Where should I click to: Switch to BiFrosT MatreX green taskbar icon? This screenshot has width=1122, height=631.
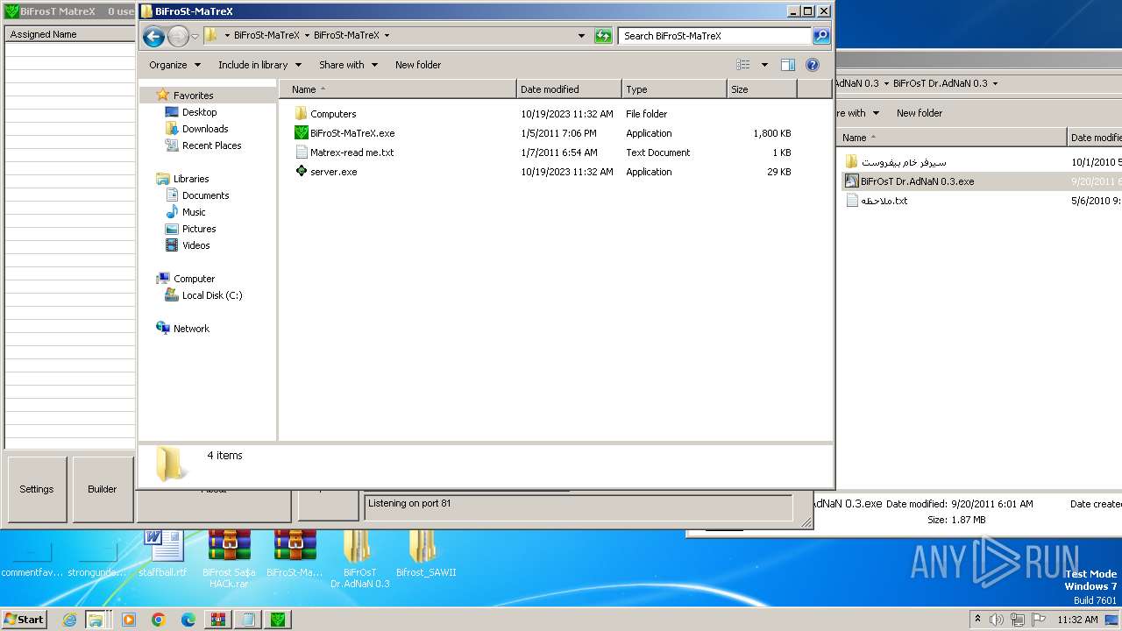pyautogui.click(x=278, y=620)
